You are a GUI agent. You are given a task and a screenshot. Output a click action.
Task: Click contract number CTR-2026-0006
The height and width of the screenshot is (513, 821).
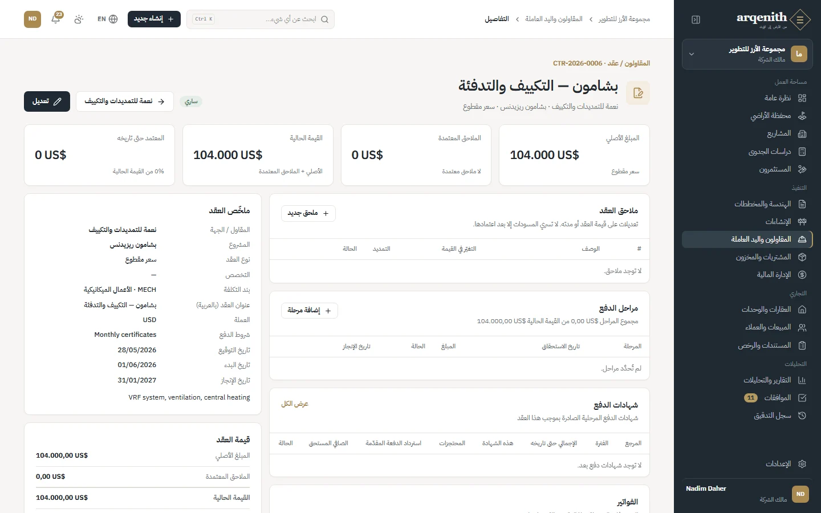click(578, 63)
